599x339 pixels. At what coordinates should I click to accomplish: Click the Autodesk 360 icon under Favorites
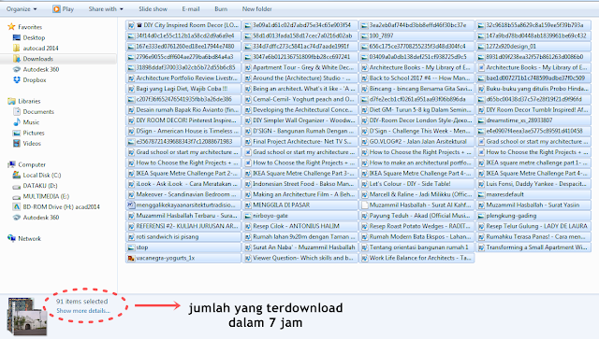coord(17,69)
